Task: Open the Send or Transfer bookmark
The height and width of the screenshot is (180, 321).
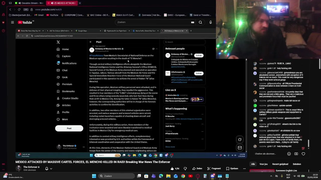Action: [x=200, y=15]
